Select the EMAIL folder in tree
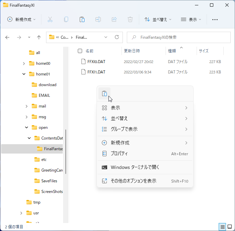The height and width of the screenshot is (231, 235). click(41, 95)
